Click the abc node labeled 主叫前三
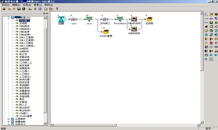 point(105,19)
